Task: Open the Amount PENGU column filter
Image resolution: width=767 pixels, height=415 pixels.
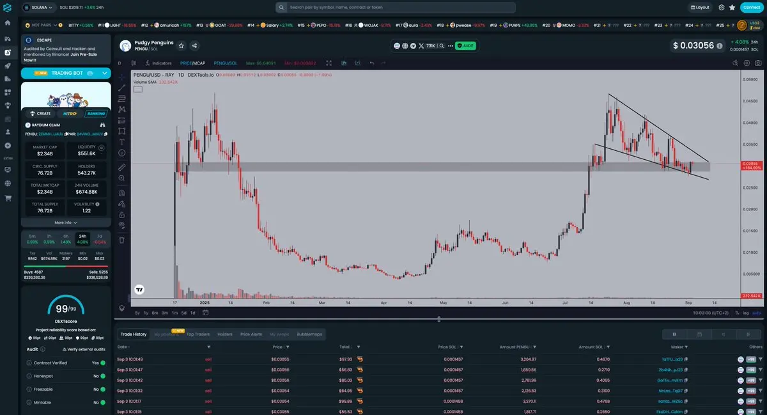Action: [x=536, y=347]
